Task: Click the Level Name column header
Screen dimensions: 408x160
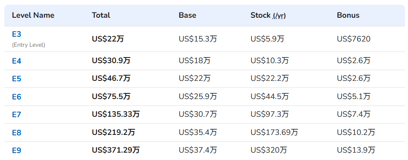Action: (33, 15)
